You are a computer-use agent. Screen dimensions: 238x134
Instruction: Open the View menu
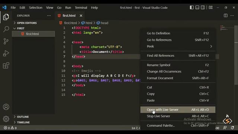point(49,7)
